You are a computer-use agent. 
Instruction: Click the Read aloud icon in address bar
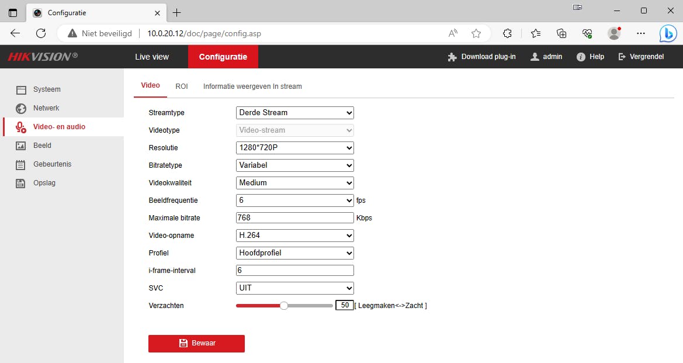(x=453, y=33)
